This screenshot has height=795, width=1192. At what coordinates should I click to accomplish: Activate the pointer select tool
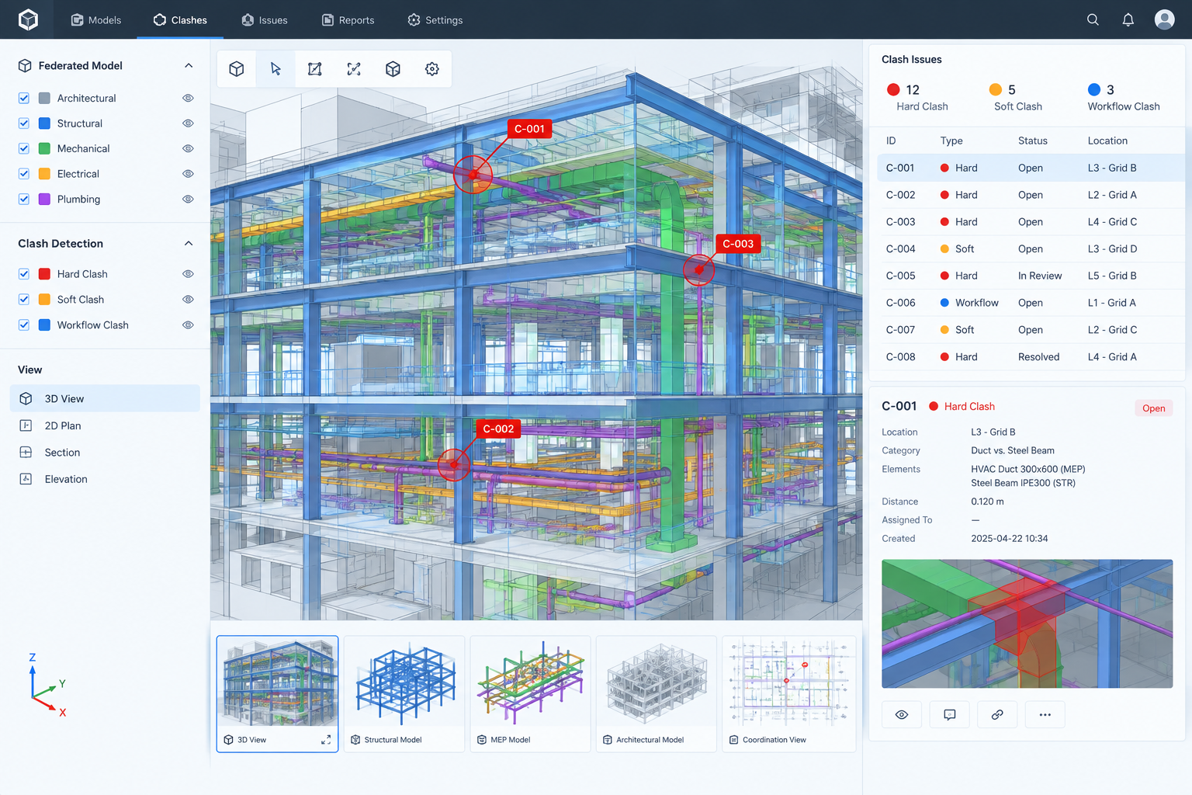[275, 69]
